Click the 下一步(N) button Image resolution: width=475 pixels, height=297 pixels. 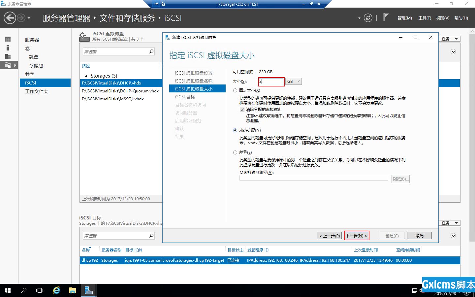pyautogui.click(x=357, y=236)
